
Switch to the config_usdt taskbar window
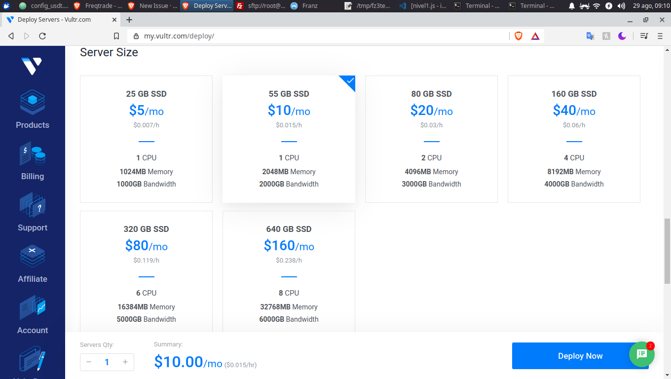[44, 6]
